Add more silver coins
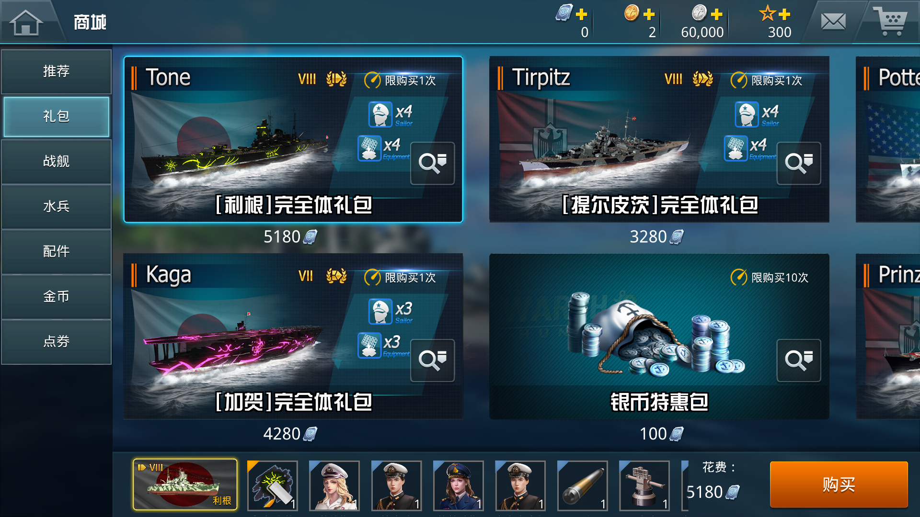Screen dimensions: 920x517 coord(717,14)
